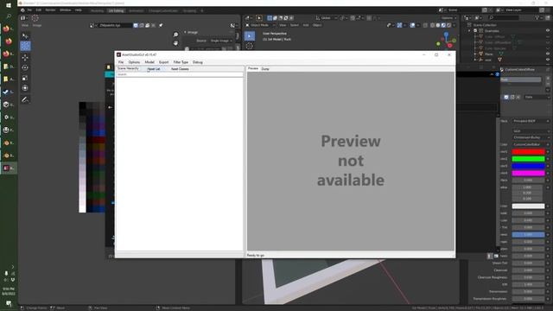Click the pin image icon in image editor header
This screenshot has width=553, height=311.
161,25
